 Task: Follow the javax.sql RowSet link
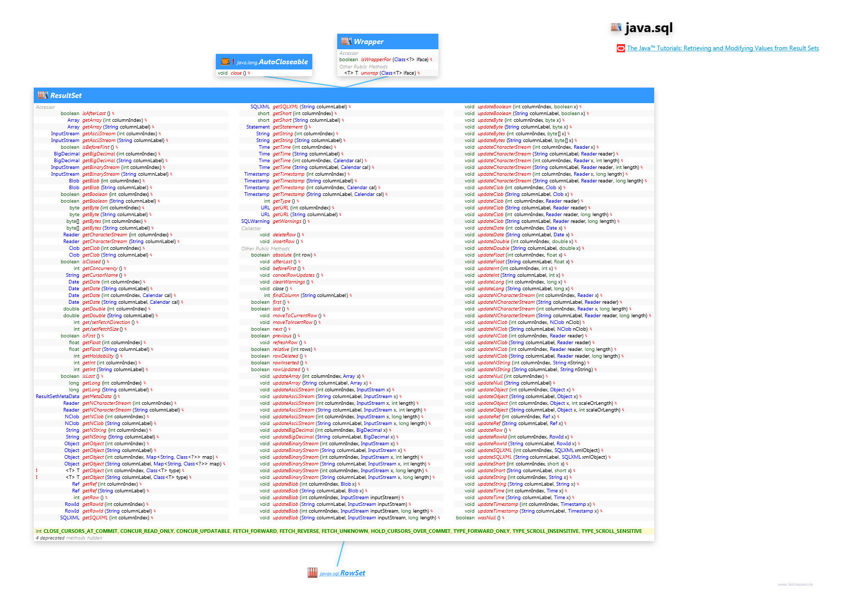342,573
